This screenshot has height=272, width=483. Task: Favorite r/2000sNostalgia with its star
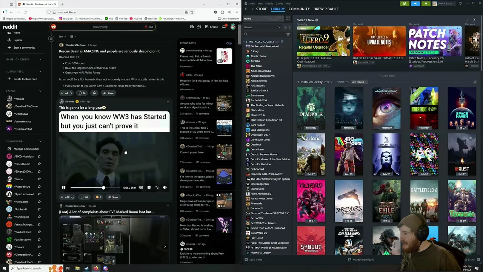pos(39,156)
